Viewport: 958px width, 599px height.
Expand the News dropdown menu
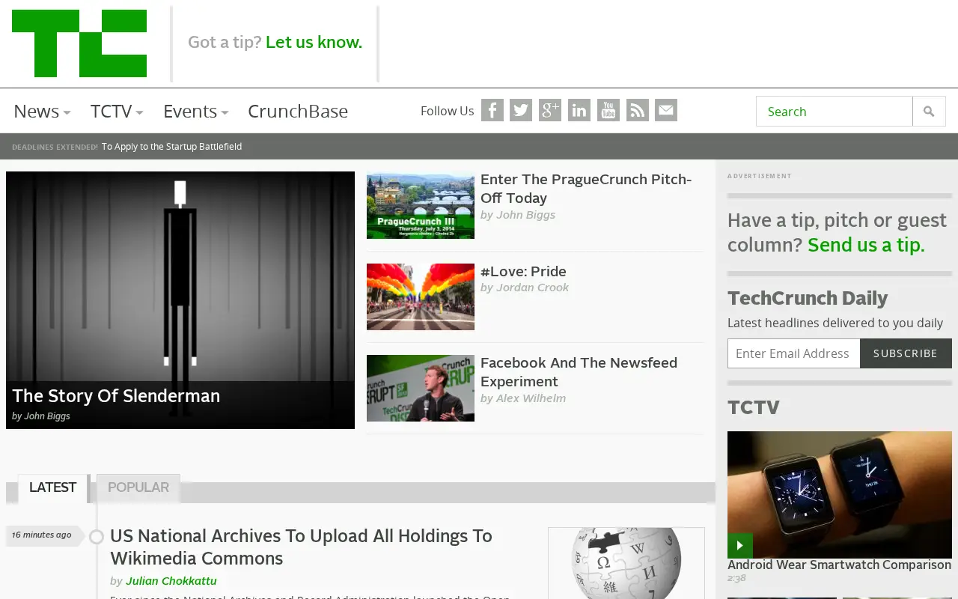click(42, 112)
